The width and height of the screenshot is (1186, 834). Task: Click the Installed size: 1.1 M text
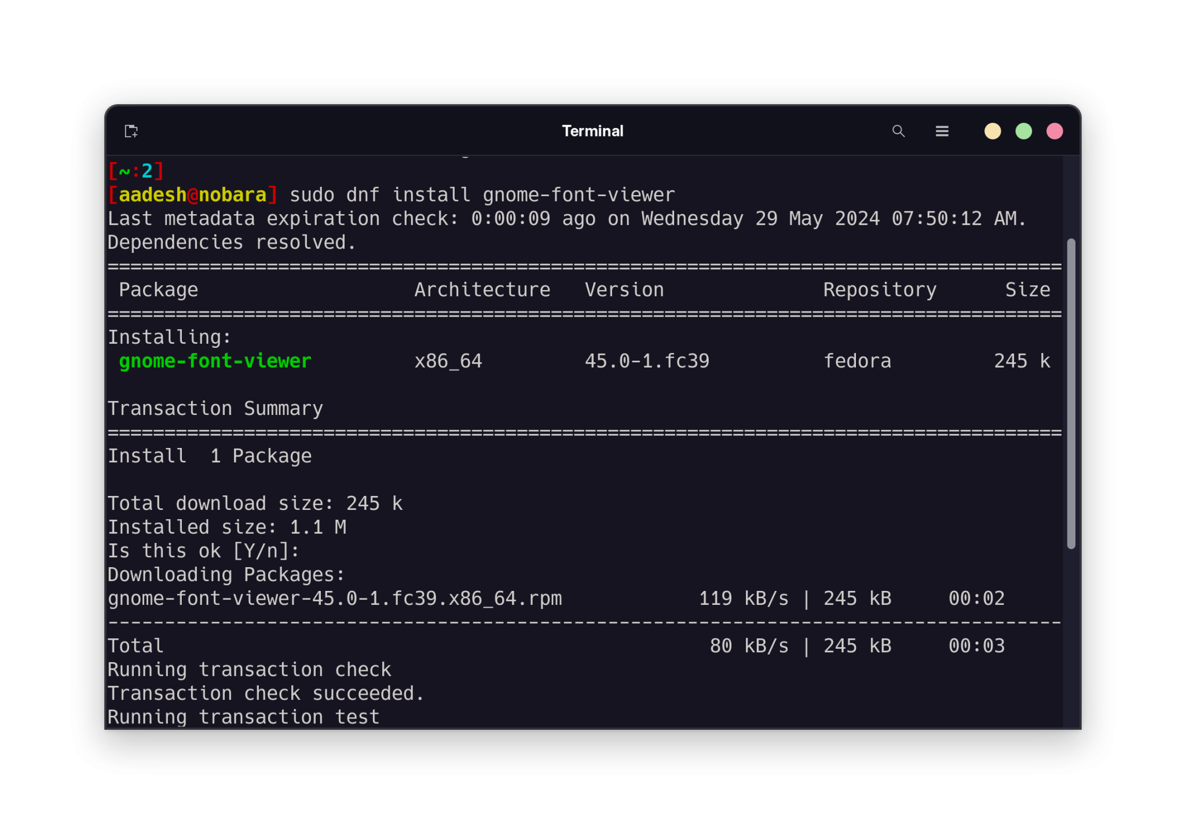[x=227, y=527]
